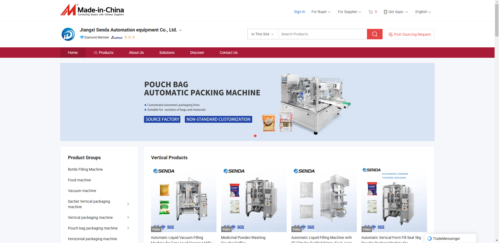Click the TradeMessenger chat icon

[x=429, y=239]
